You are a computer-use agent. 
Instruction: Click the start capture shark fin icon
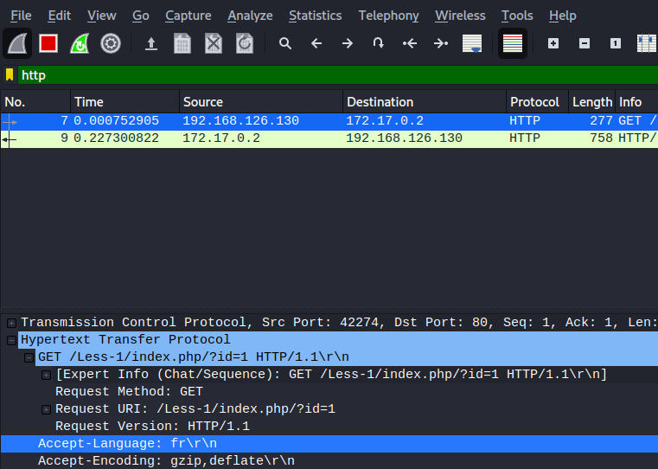17,43
